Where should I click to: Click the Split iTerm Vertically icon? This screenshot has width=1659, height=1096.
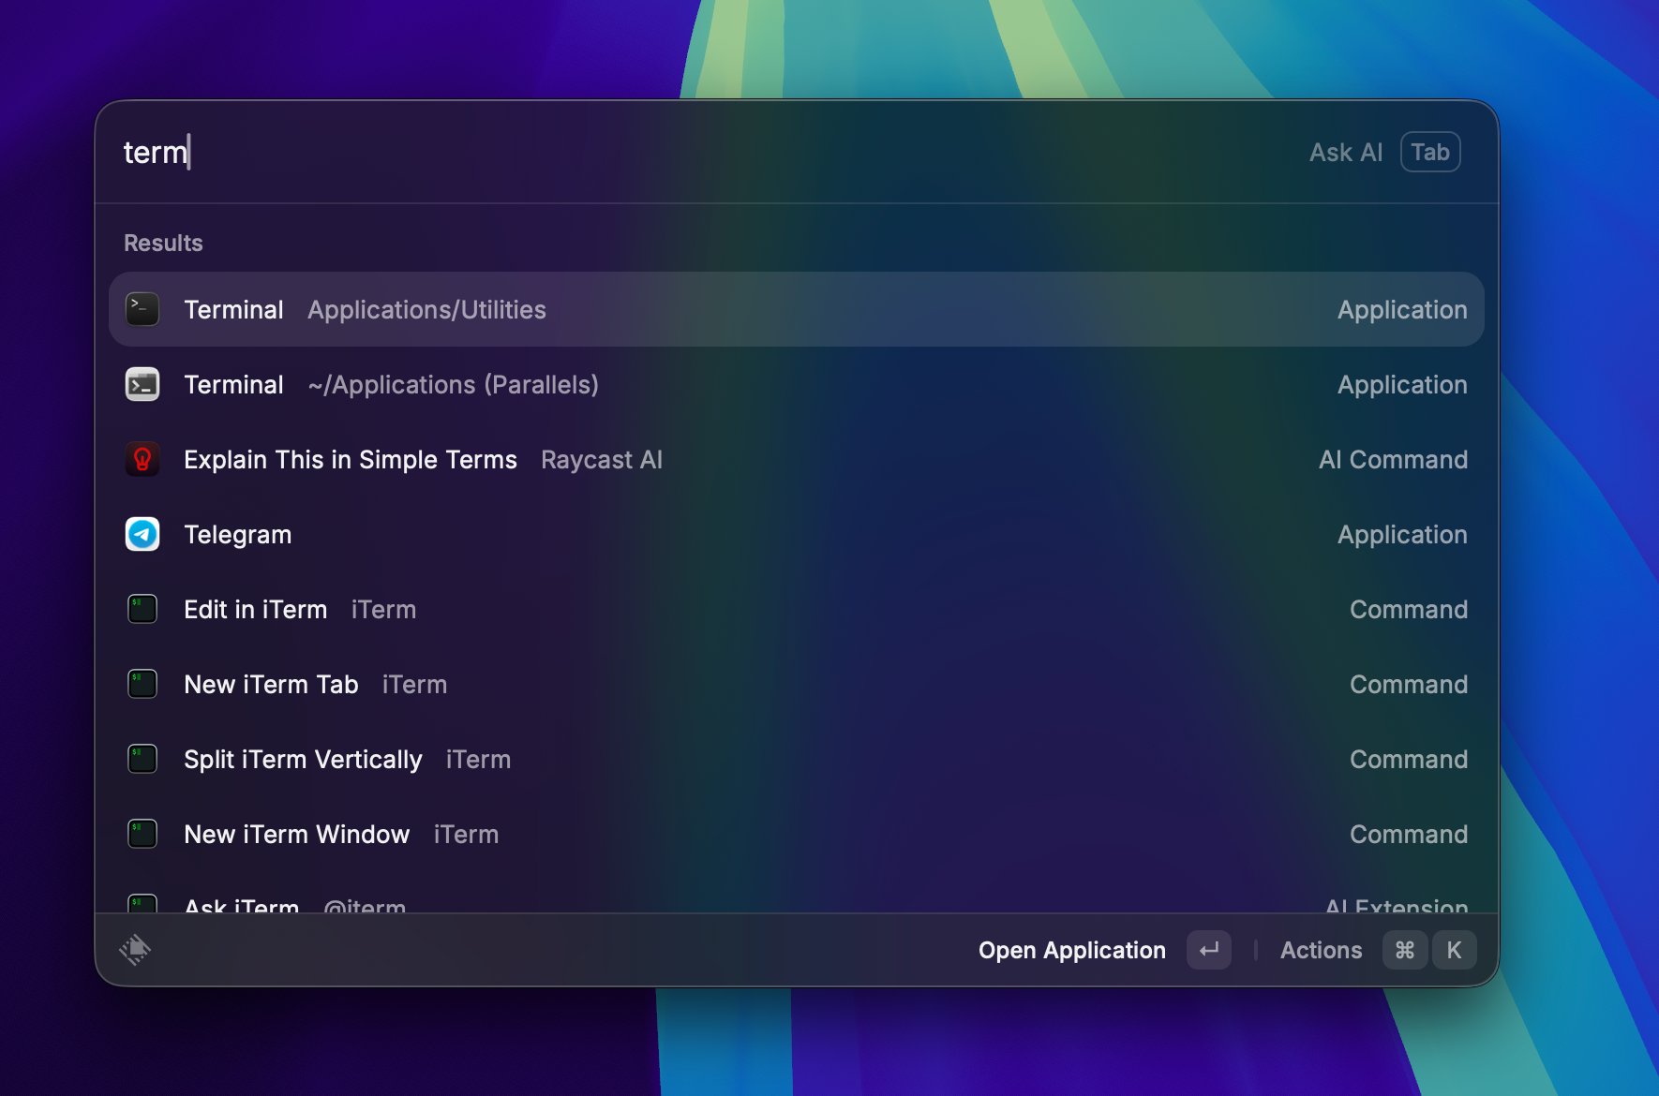click(x=142, y=759)
